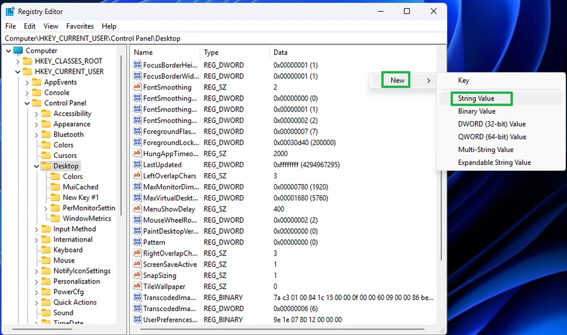Image resolution: width=567 pixels, height=335 pixels.
Task: Select the New Key #1 tree item
Action: (81, 198)
